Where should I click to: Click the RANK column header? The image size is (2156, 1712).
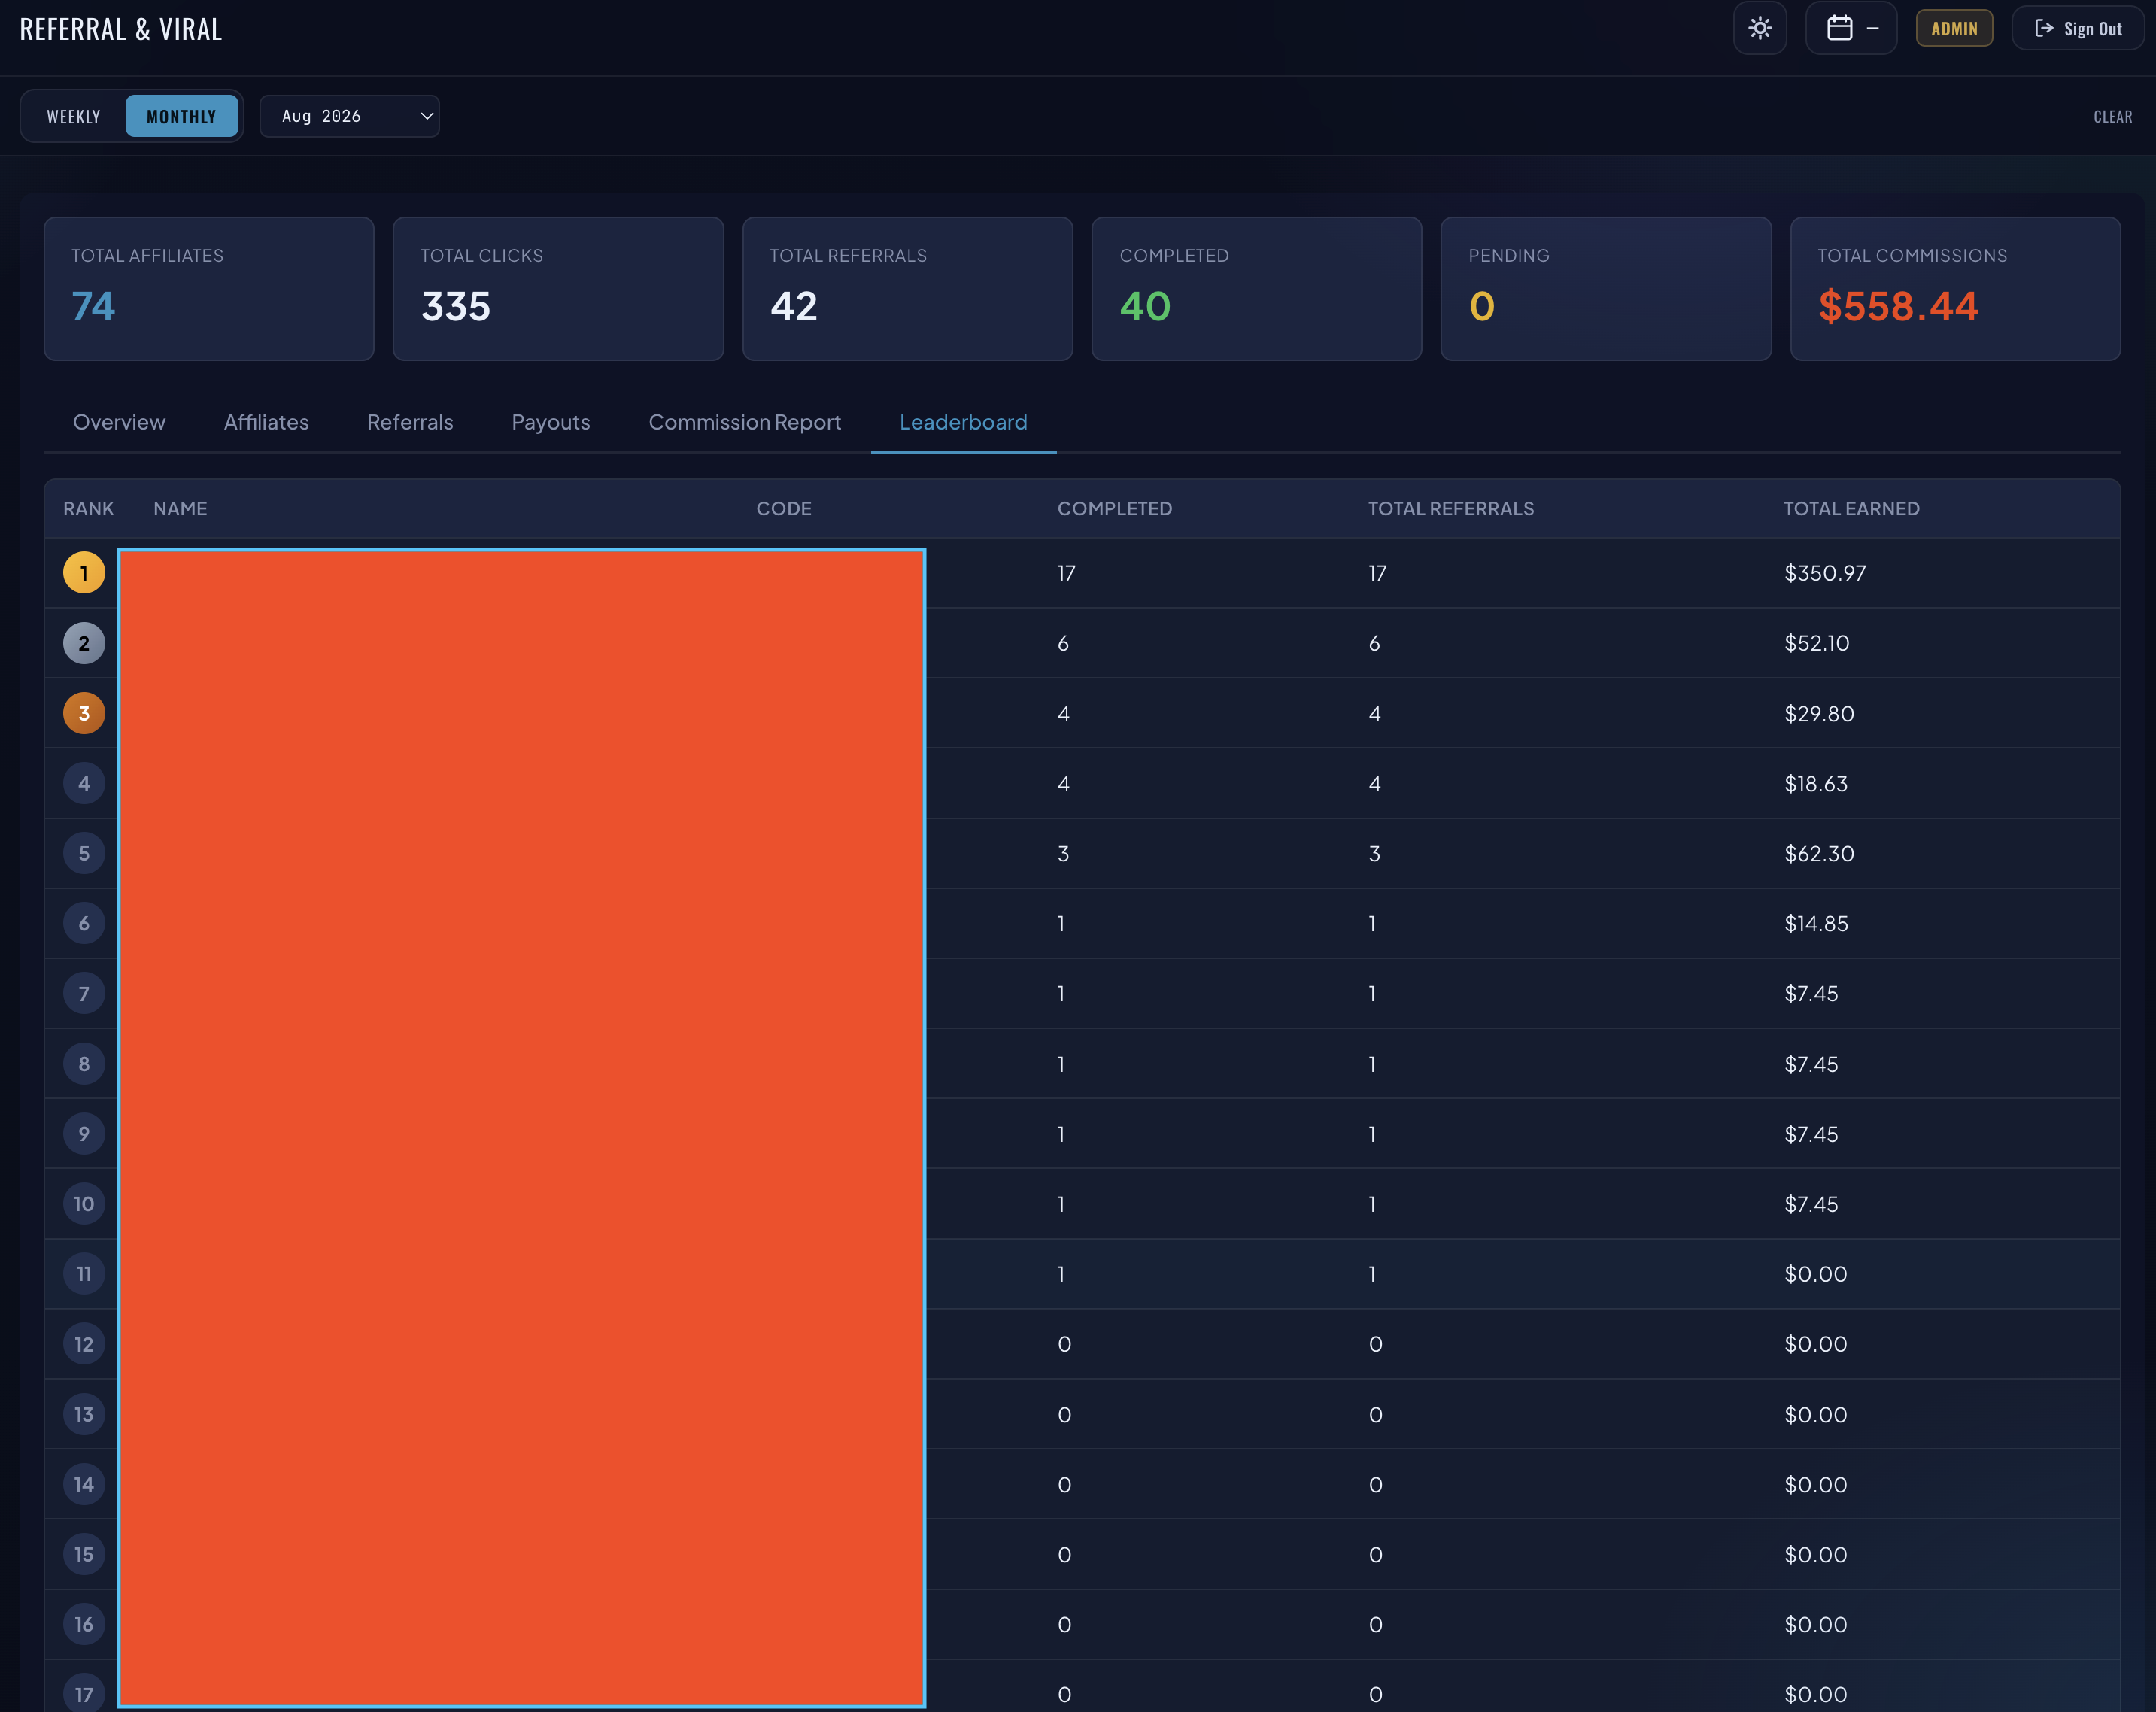(88, 508)
